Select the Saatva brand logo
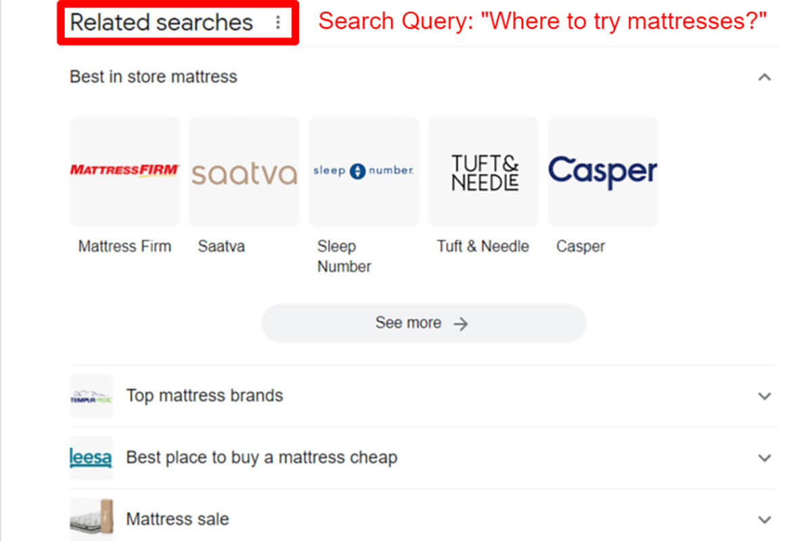This screenshot has height=541, width=812. (244, 170)
